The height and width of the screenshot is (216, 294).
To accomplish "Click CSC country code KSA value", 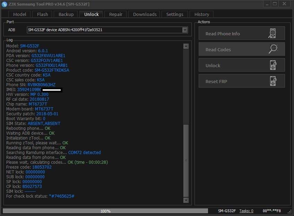I will click(x=47, y=75).
